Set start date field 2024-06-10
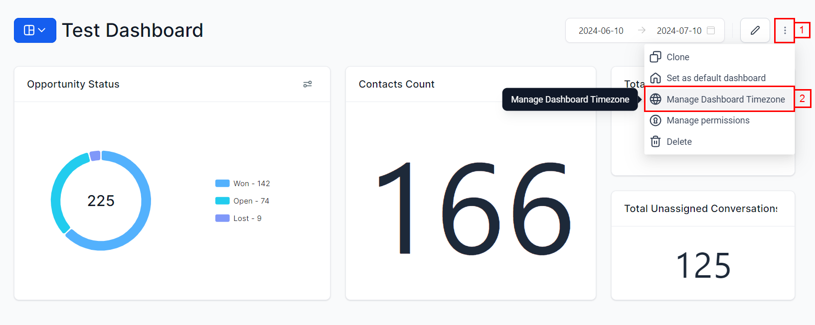The width and height of the screenshot is (815, 325). pos(601,31)
